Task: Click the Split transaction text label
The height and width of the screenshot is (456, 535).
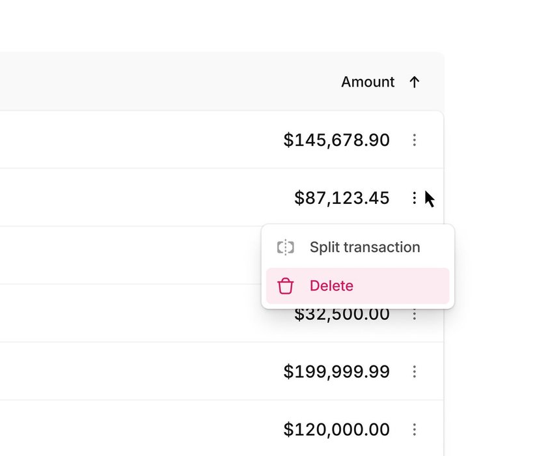Action: point(364,248)
